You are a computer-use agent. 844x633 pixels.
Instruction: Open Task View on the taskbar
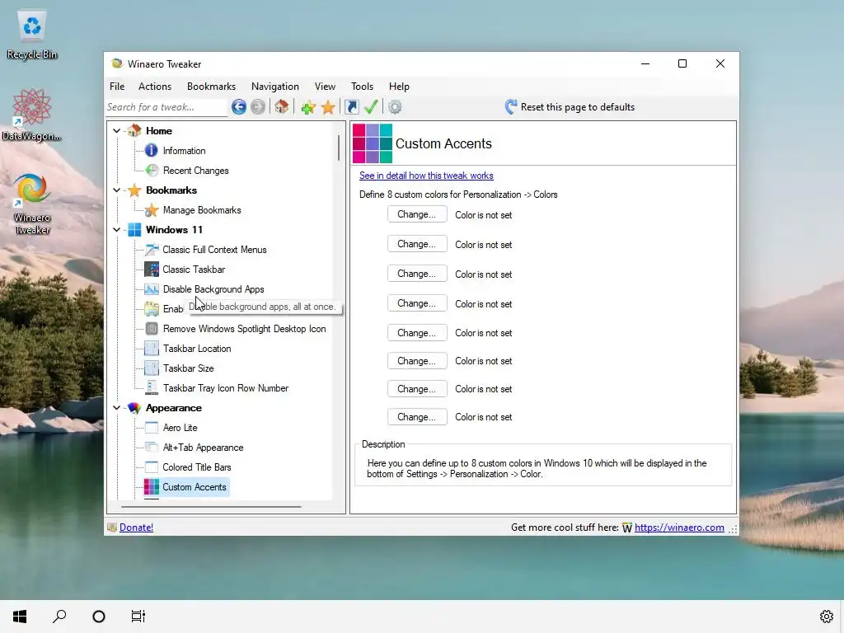[138, 617]
